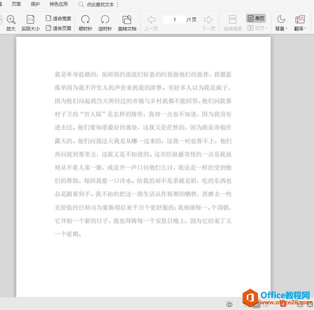Click the page number input field
314x310 pixels.
(174, 20)
